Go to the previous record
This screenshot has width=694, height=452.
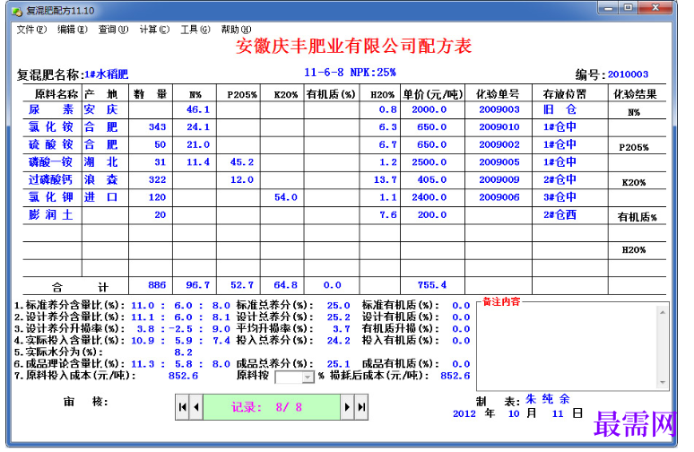pos(196,407)
